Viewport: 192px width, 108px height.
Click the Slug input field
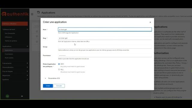105,38
